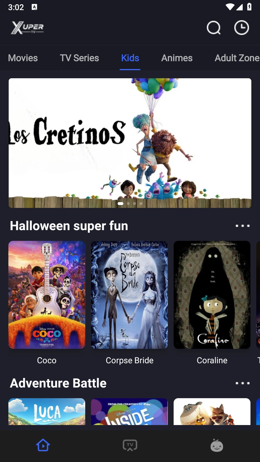Open the Luca movie thumbnail

tap(47, 411)
